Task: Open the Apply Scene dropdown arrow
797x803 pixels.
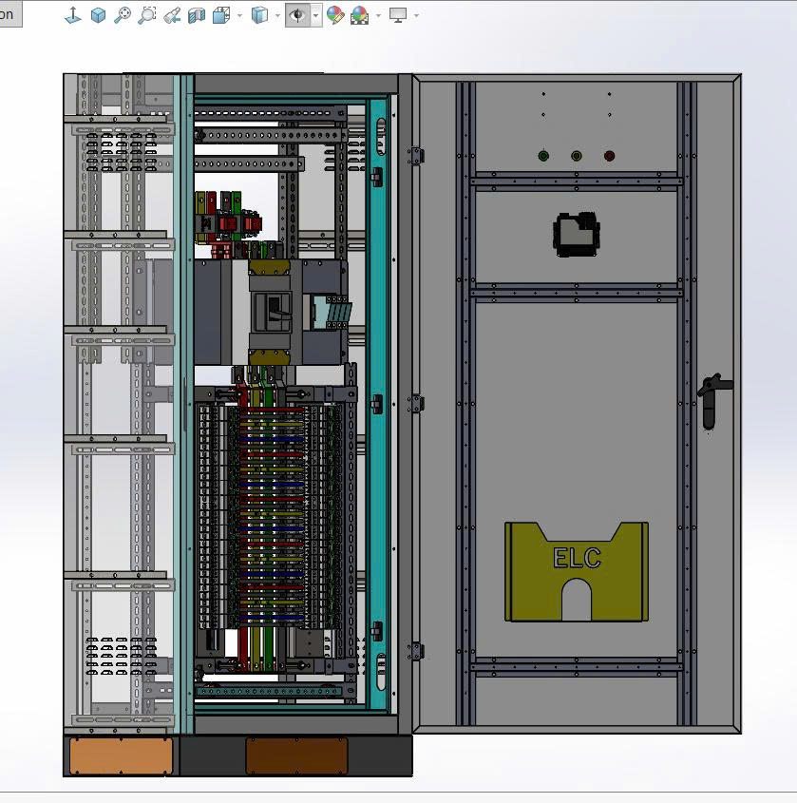Action: [377, 13]
